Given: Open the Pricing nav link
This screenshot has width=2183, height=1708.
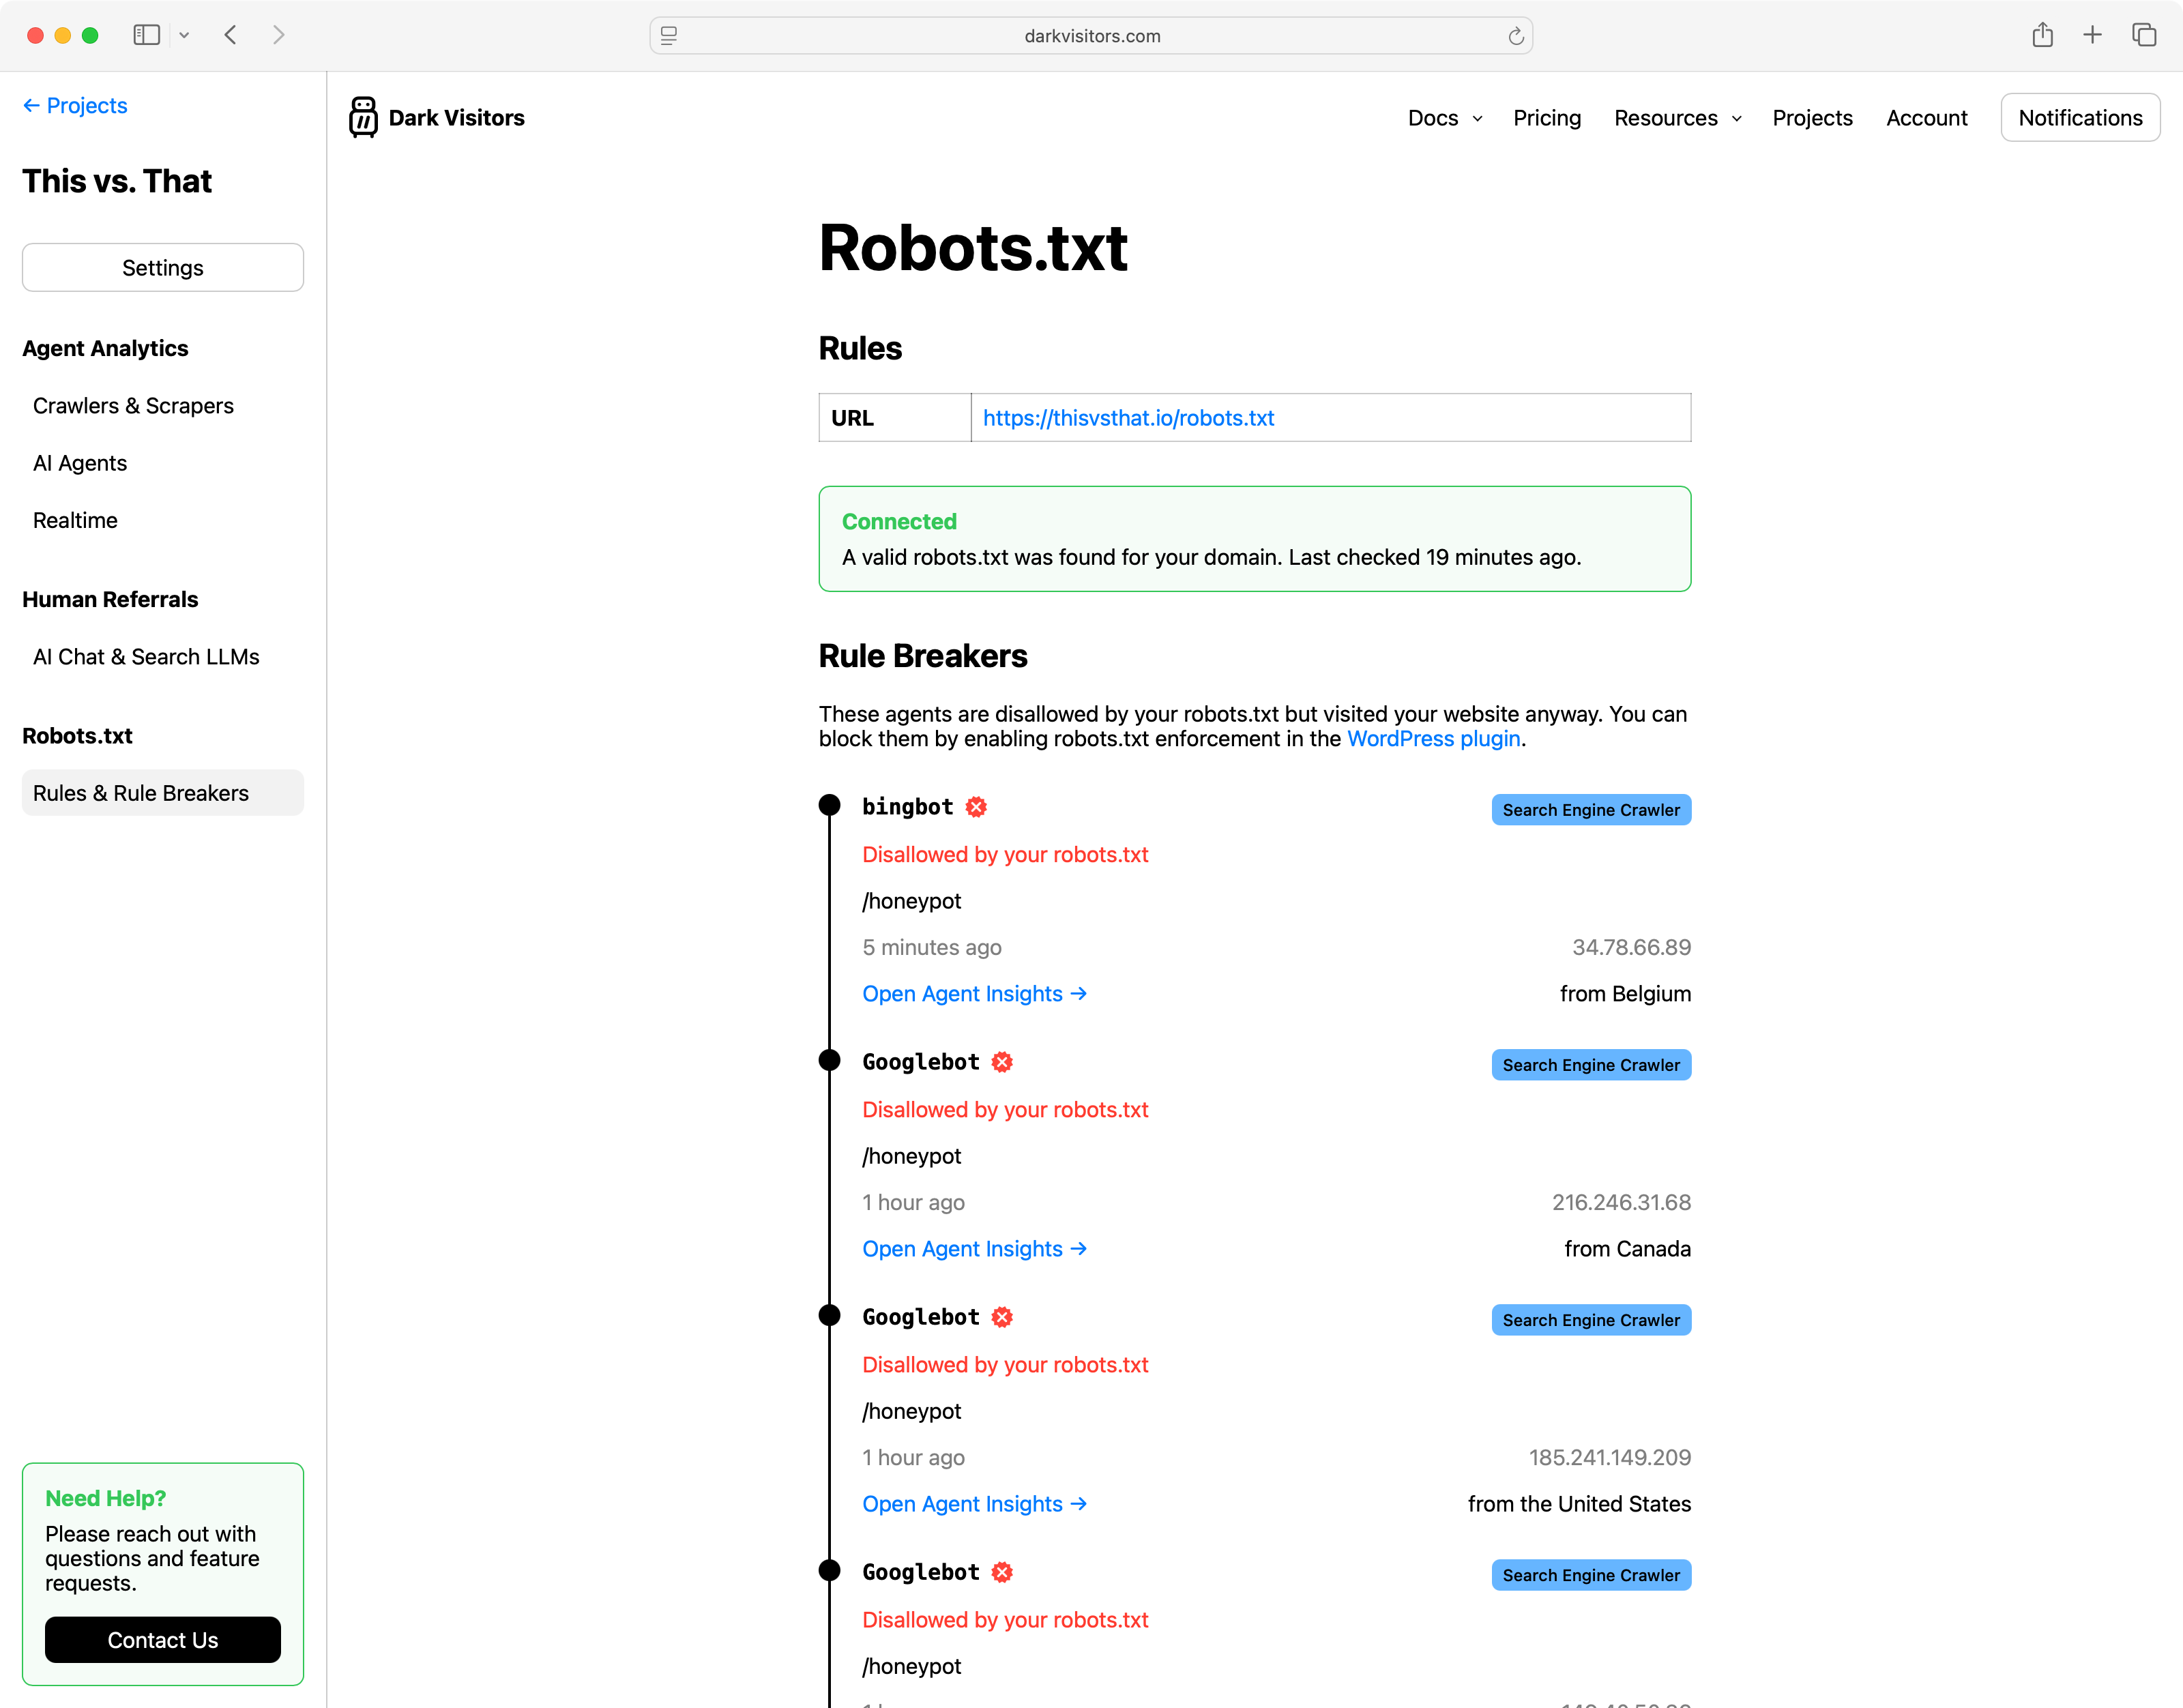Looking at the screenshot, I should [x=1546, y=118].
